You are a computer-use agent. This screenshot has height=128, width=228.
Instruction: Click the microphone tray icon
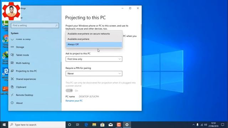click(x=197, y=125)
